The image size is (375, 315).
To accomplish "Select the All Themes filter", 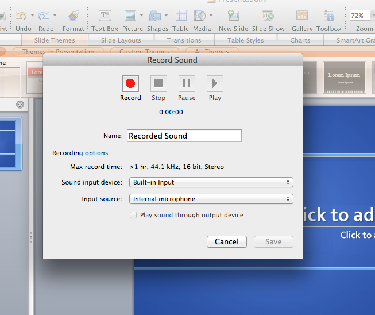I will click(x=212, y=51).
